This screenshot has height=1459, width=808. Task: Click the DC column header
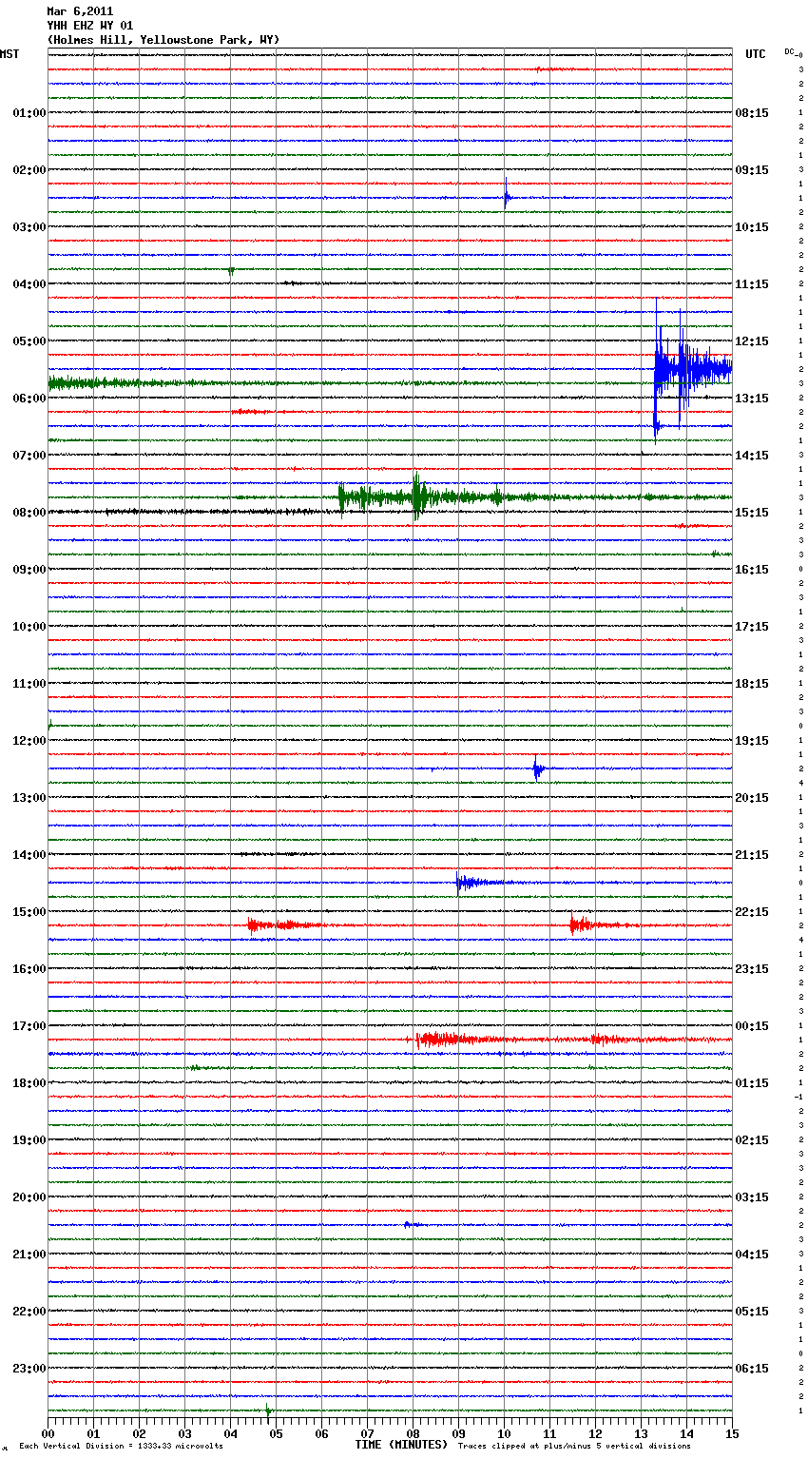pos(791,51)
